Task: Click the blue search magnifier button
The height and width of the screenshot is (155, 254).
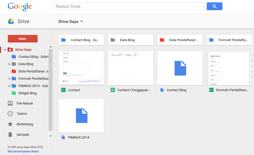Action: tap(214, 6)
